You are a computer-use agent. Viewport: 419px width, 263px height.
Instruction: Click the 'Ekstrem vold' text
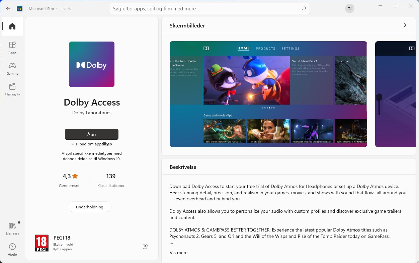tap(63, 245)
